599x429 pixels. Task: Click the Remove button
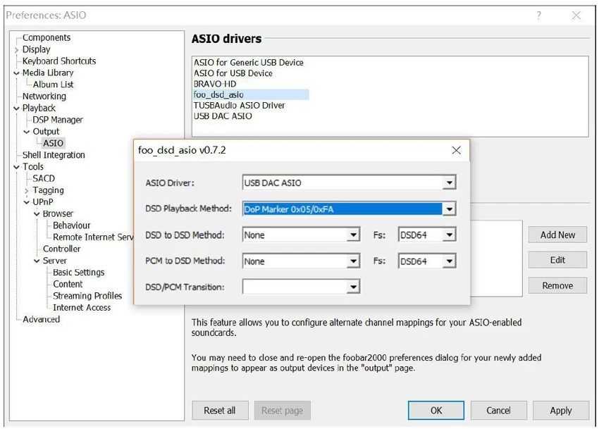[x=557, y=285]
